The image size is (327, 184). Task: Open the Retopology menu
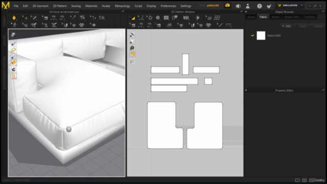[122, 6]
